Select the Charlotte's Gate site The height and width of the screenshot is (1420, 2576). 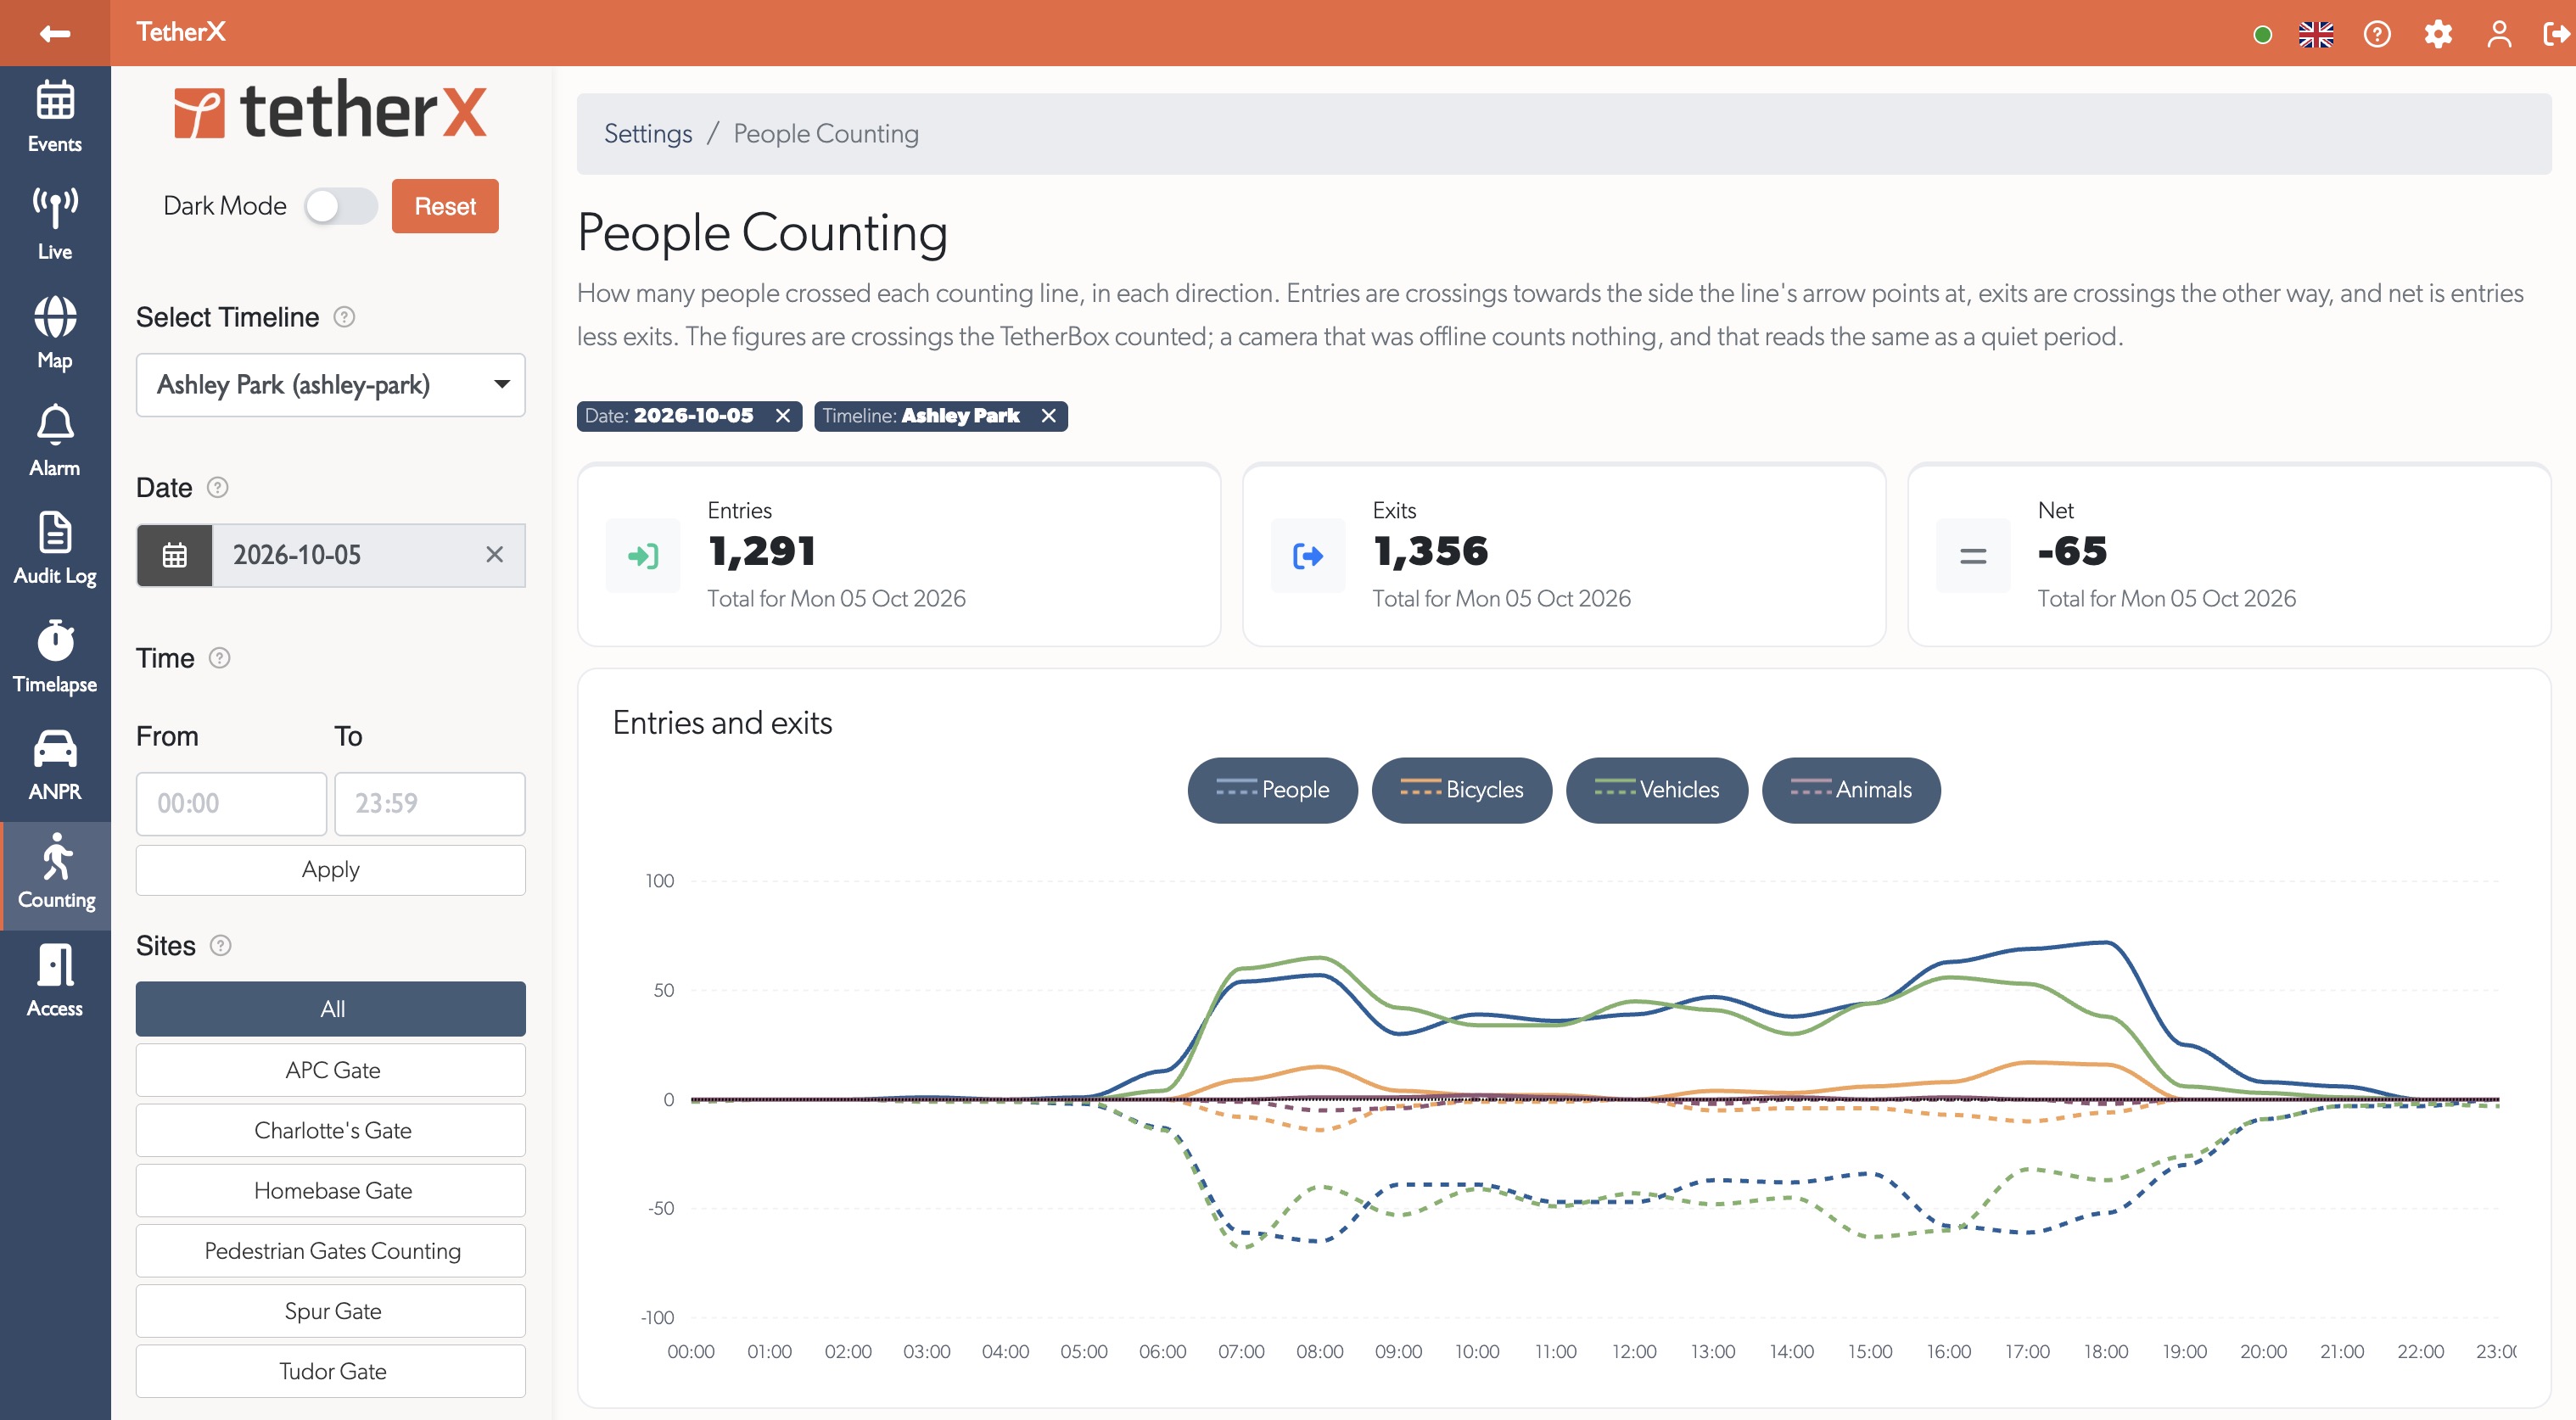(x=330, y=1130)
